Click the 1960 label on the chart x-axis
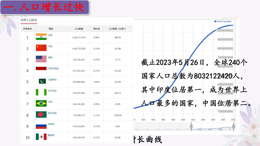260x146 pixels. [163, 120]
